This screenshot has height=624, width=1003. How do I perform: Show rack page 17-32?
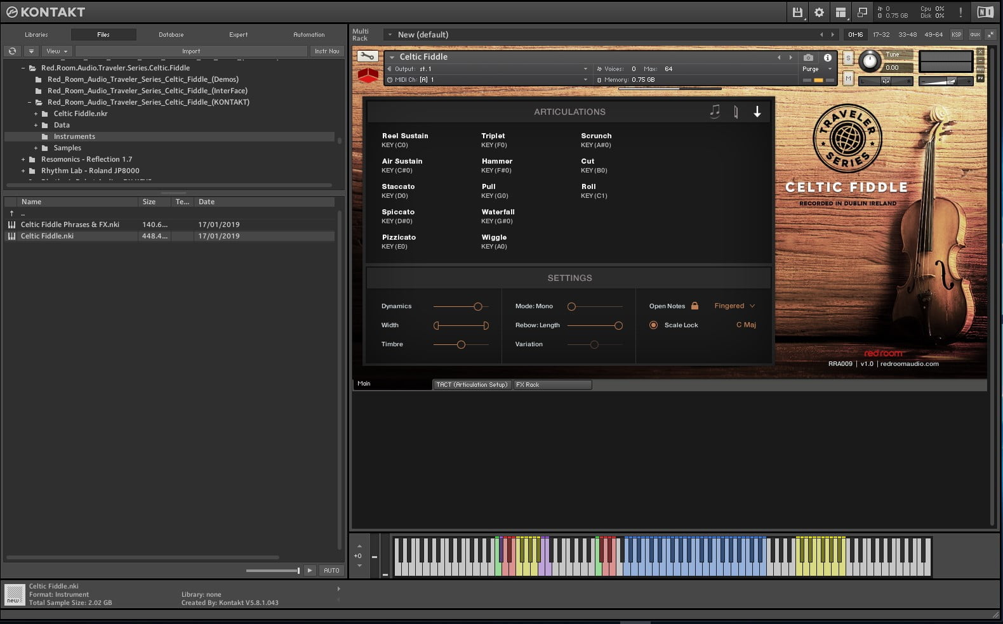(881, 34)
